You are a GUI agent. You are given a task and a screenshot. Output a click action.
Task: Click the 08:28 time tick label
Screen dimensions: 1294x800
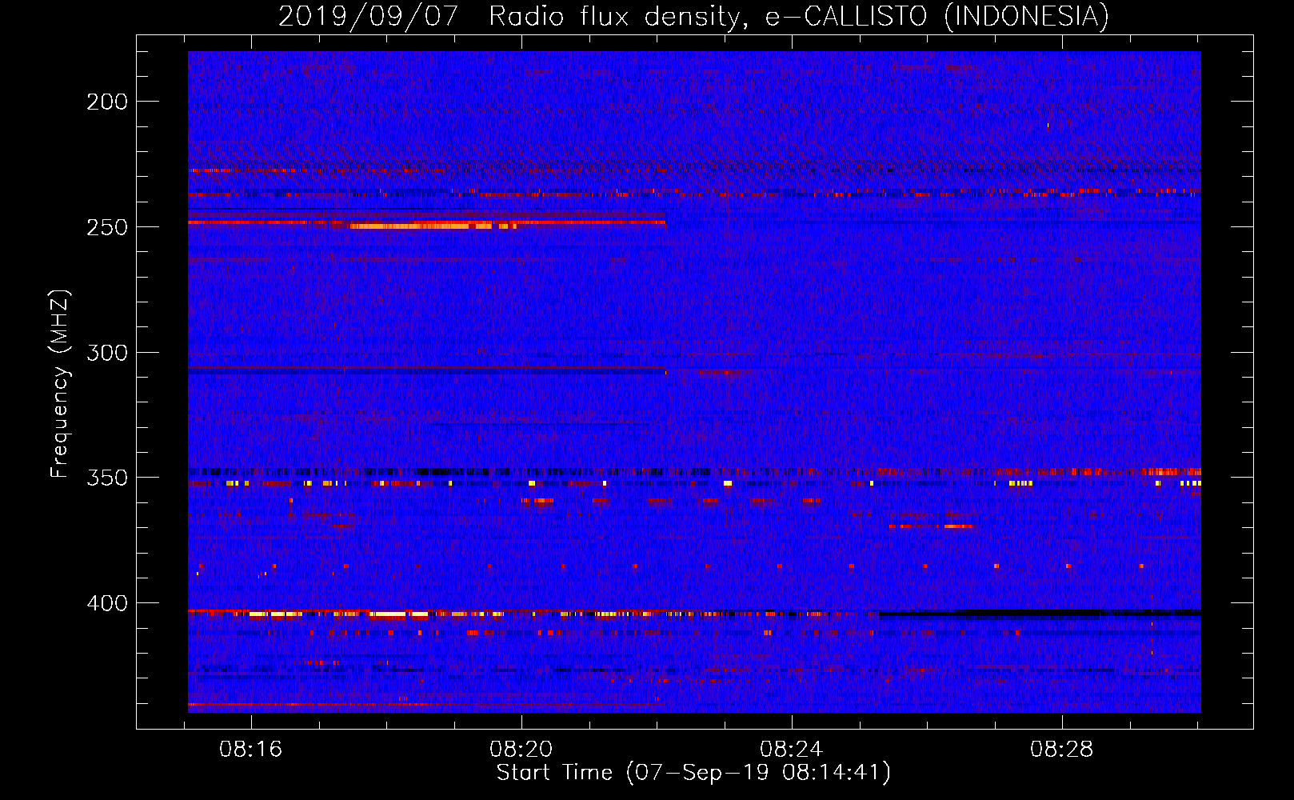(1062, 750)
